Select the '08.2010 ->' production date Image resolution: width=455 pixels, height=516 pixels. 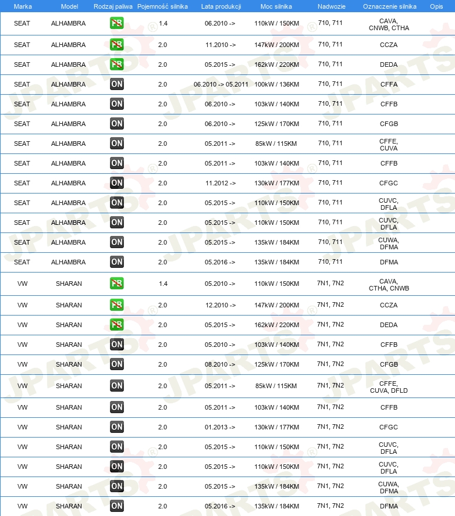tap(220, 364)
